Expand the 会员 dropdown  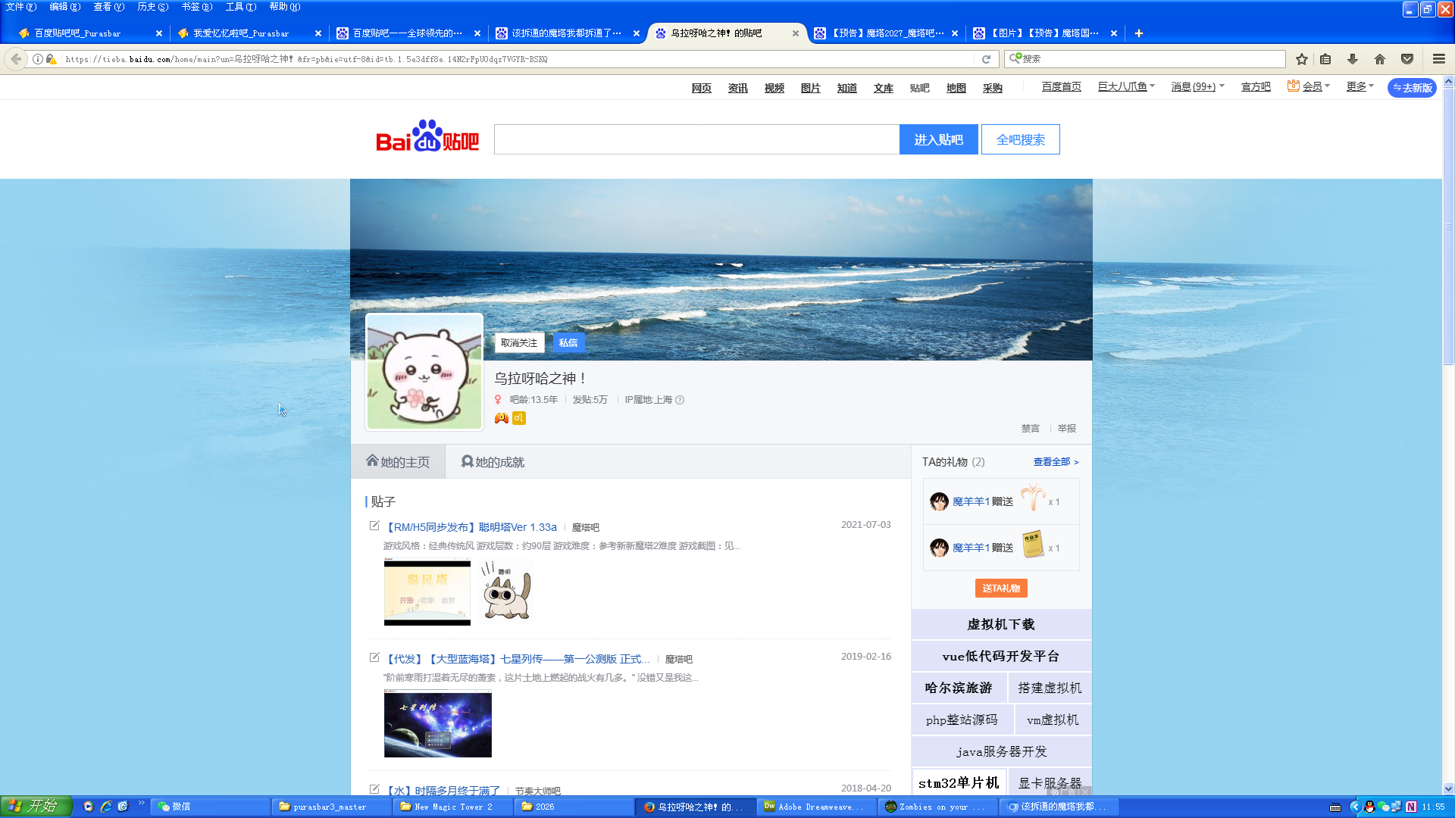(x=1309, y=87)
